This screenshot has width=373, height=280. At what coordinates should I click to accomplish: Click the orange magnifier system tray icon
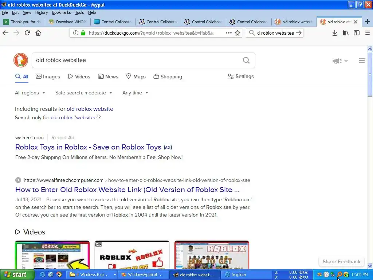coord(339,275)
